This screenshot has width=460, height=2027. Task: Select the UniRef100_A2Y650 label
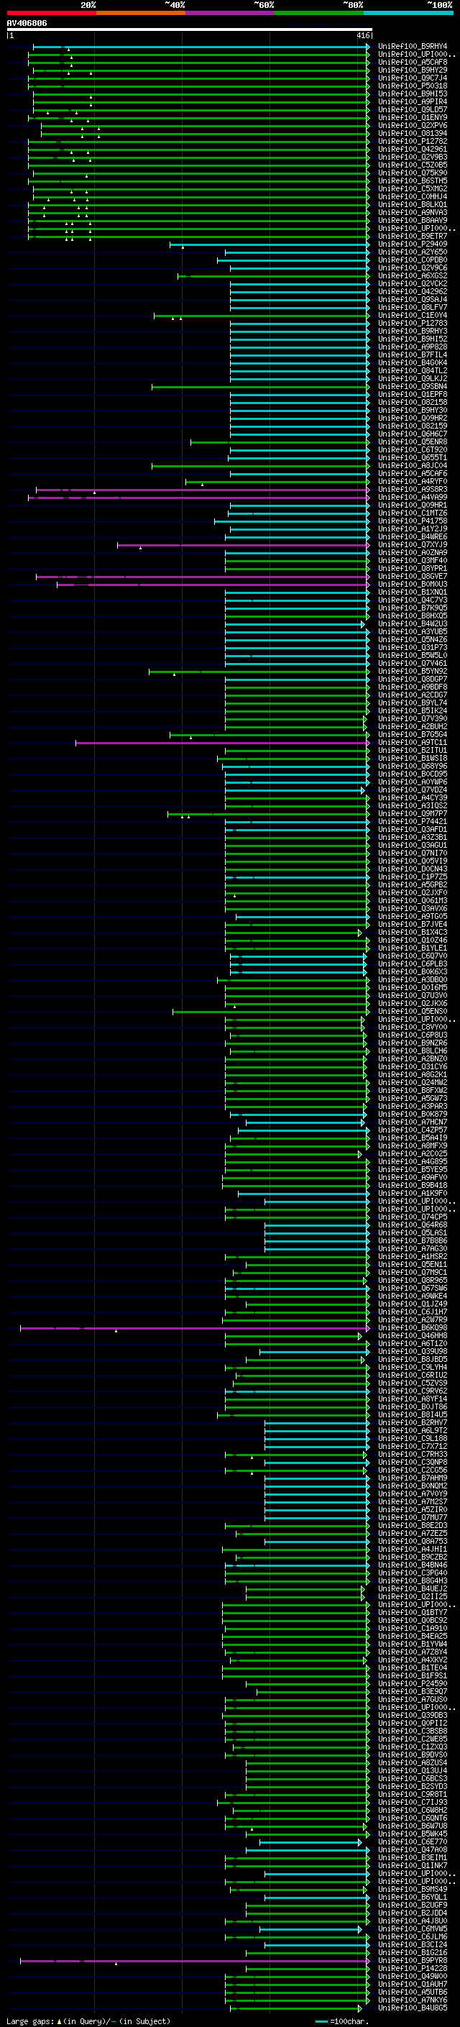tap(413, 252)
